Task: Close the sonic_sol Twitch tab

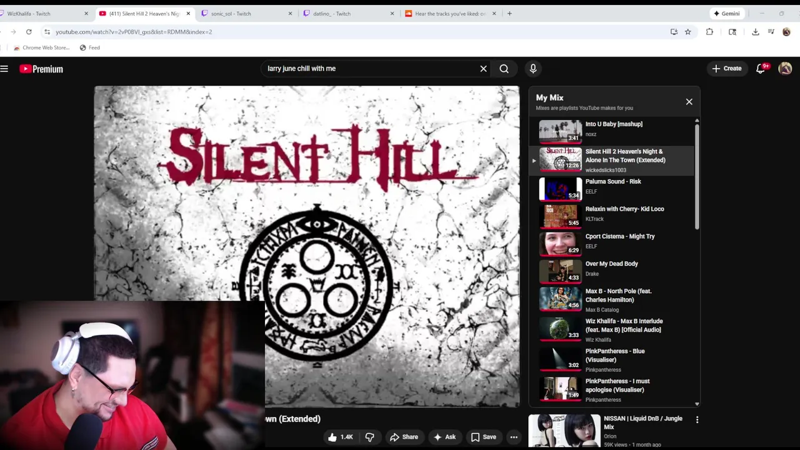Action: click(290, 13)
